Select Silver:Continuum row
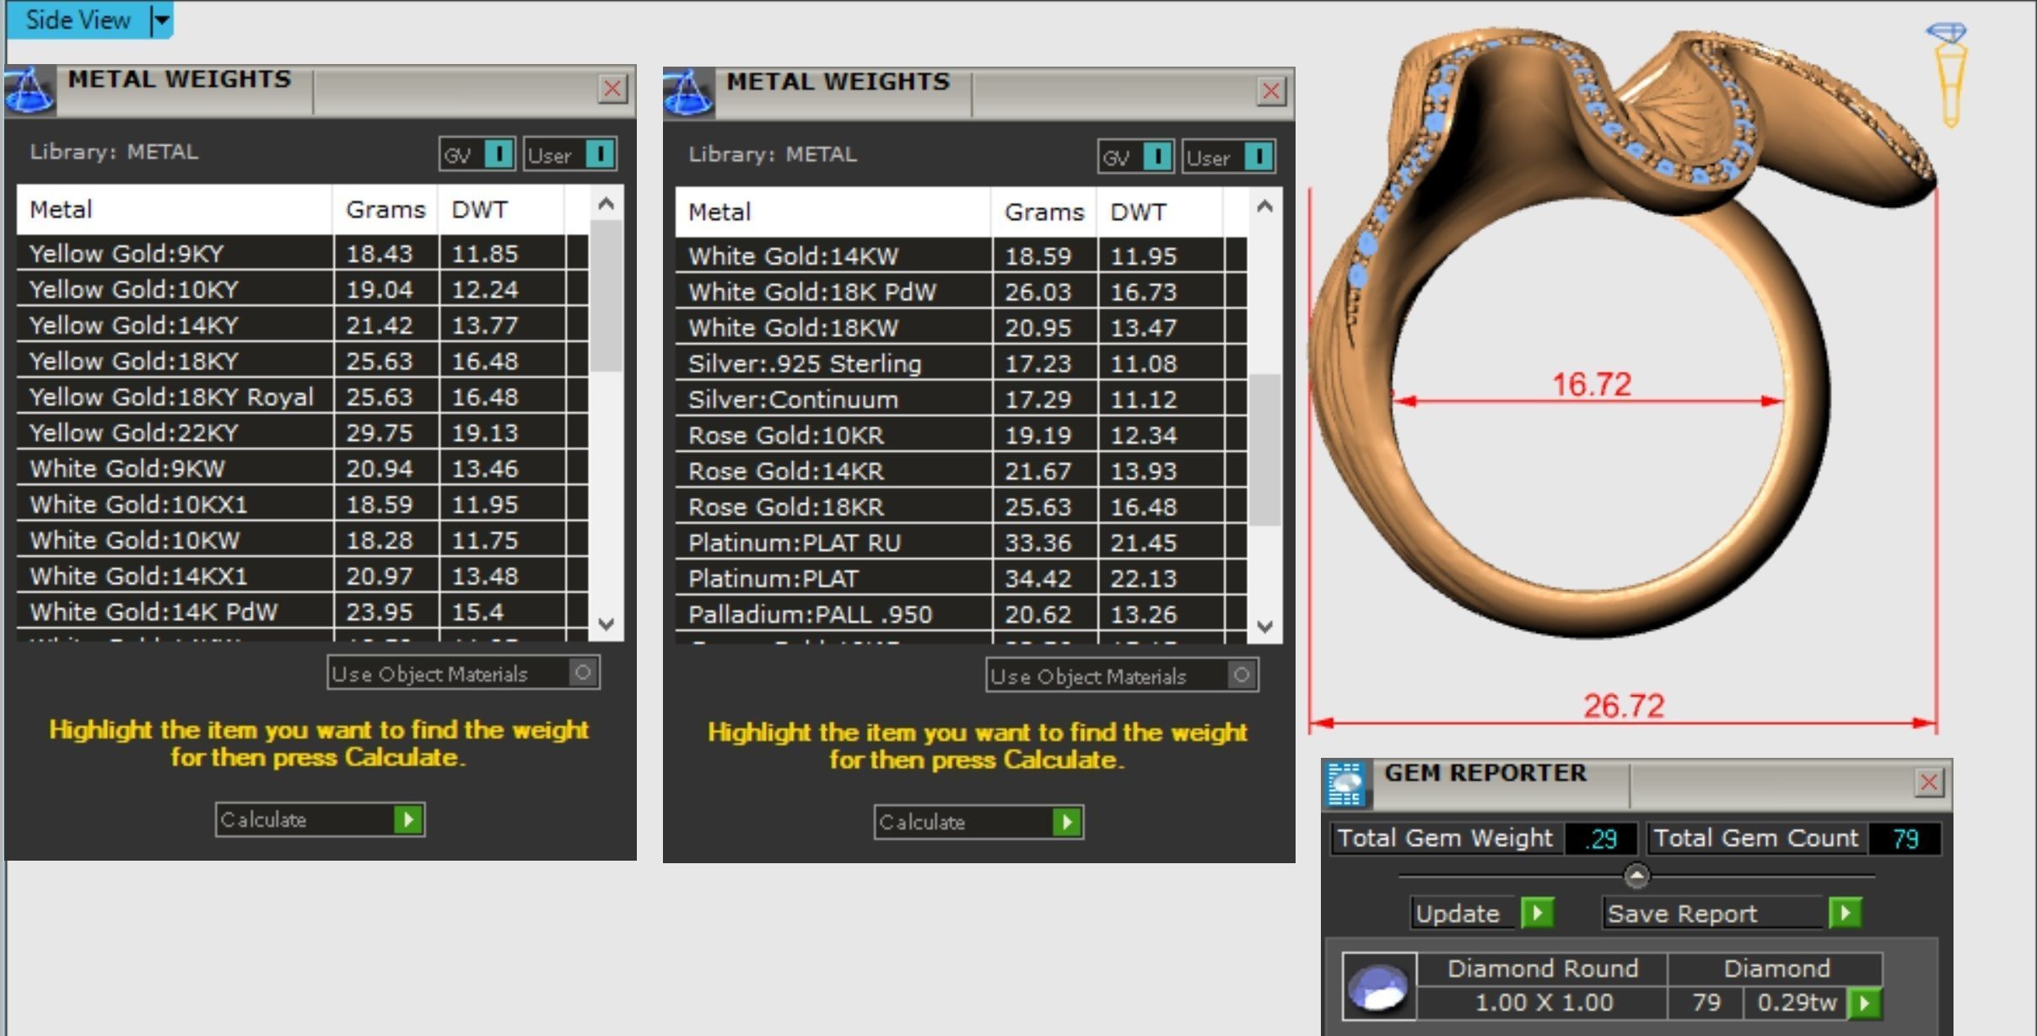 pos(960,400)
